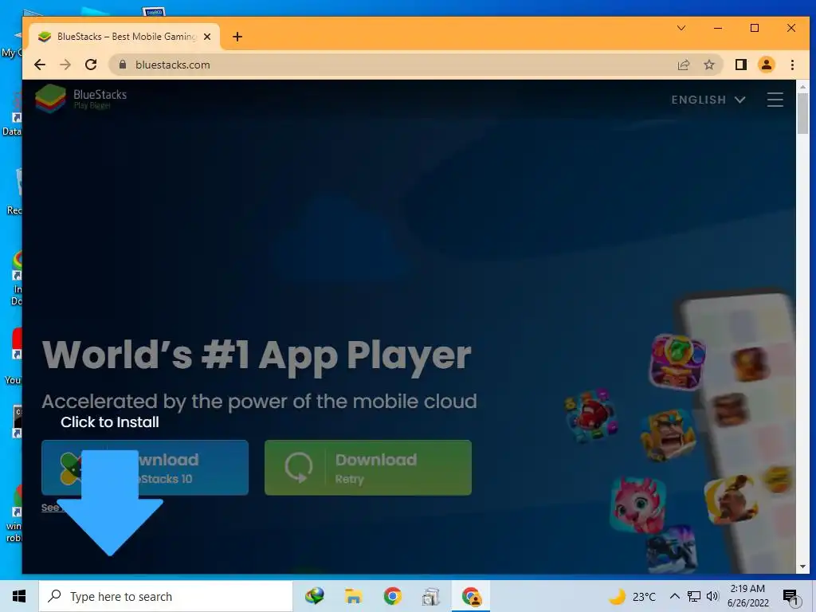Open the Chrome profile avatar

766,65
